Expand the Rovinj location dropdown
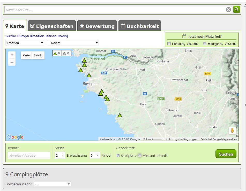This screenshot has width=246, height=191. coord(73,43)
